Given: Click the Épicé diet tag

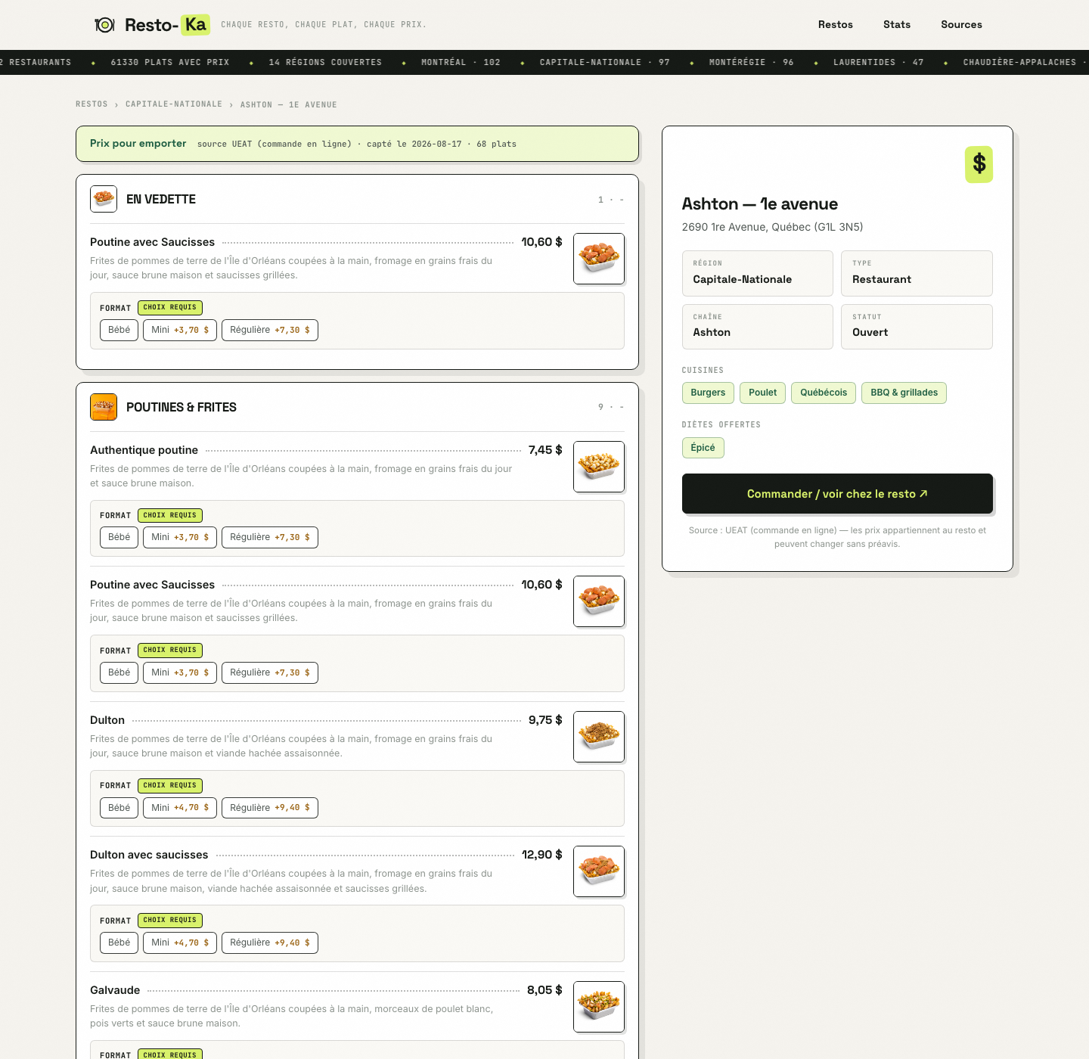Looking at the screenshot, I should point(703,448).
